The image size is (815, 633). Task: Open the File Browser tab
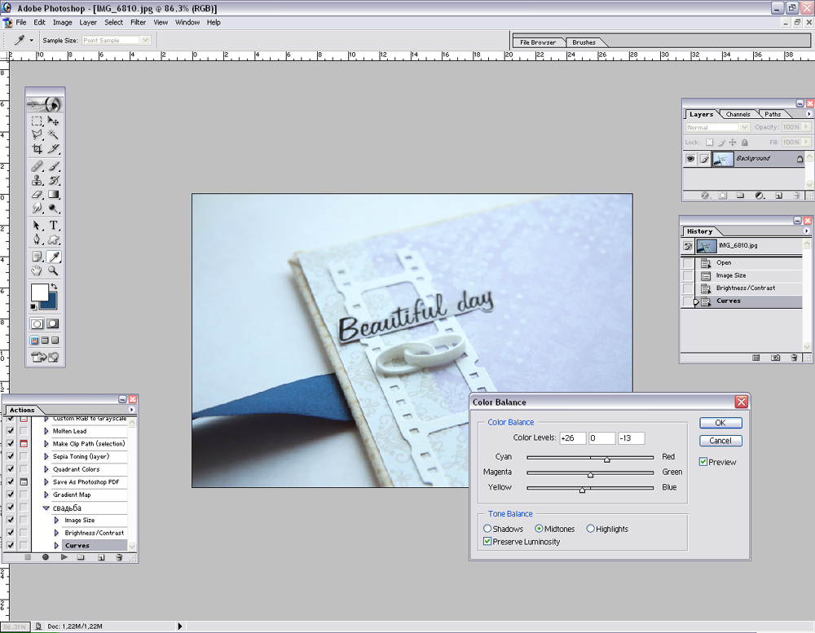[537, 42]
